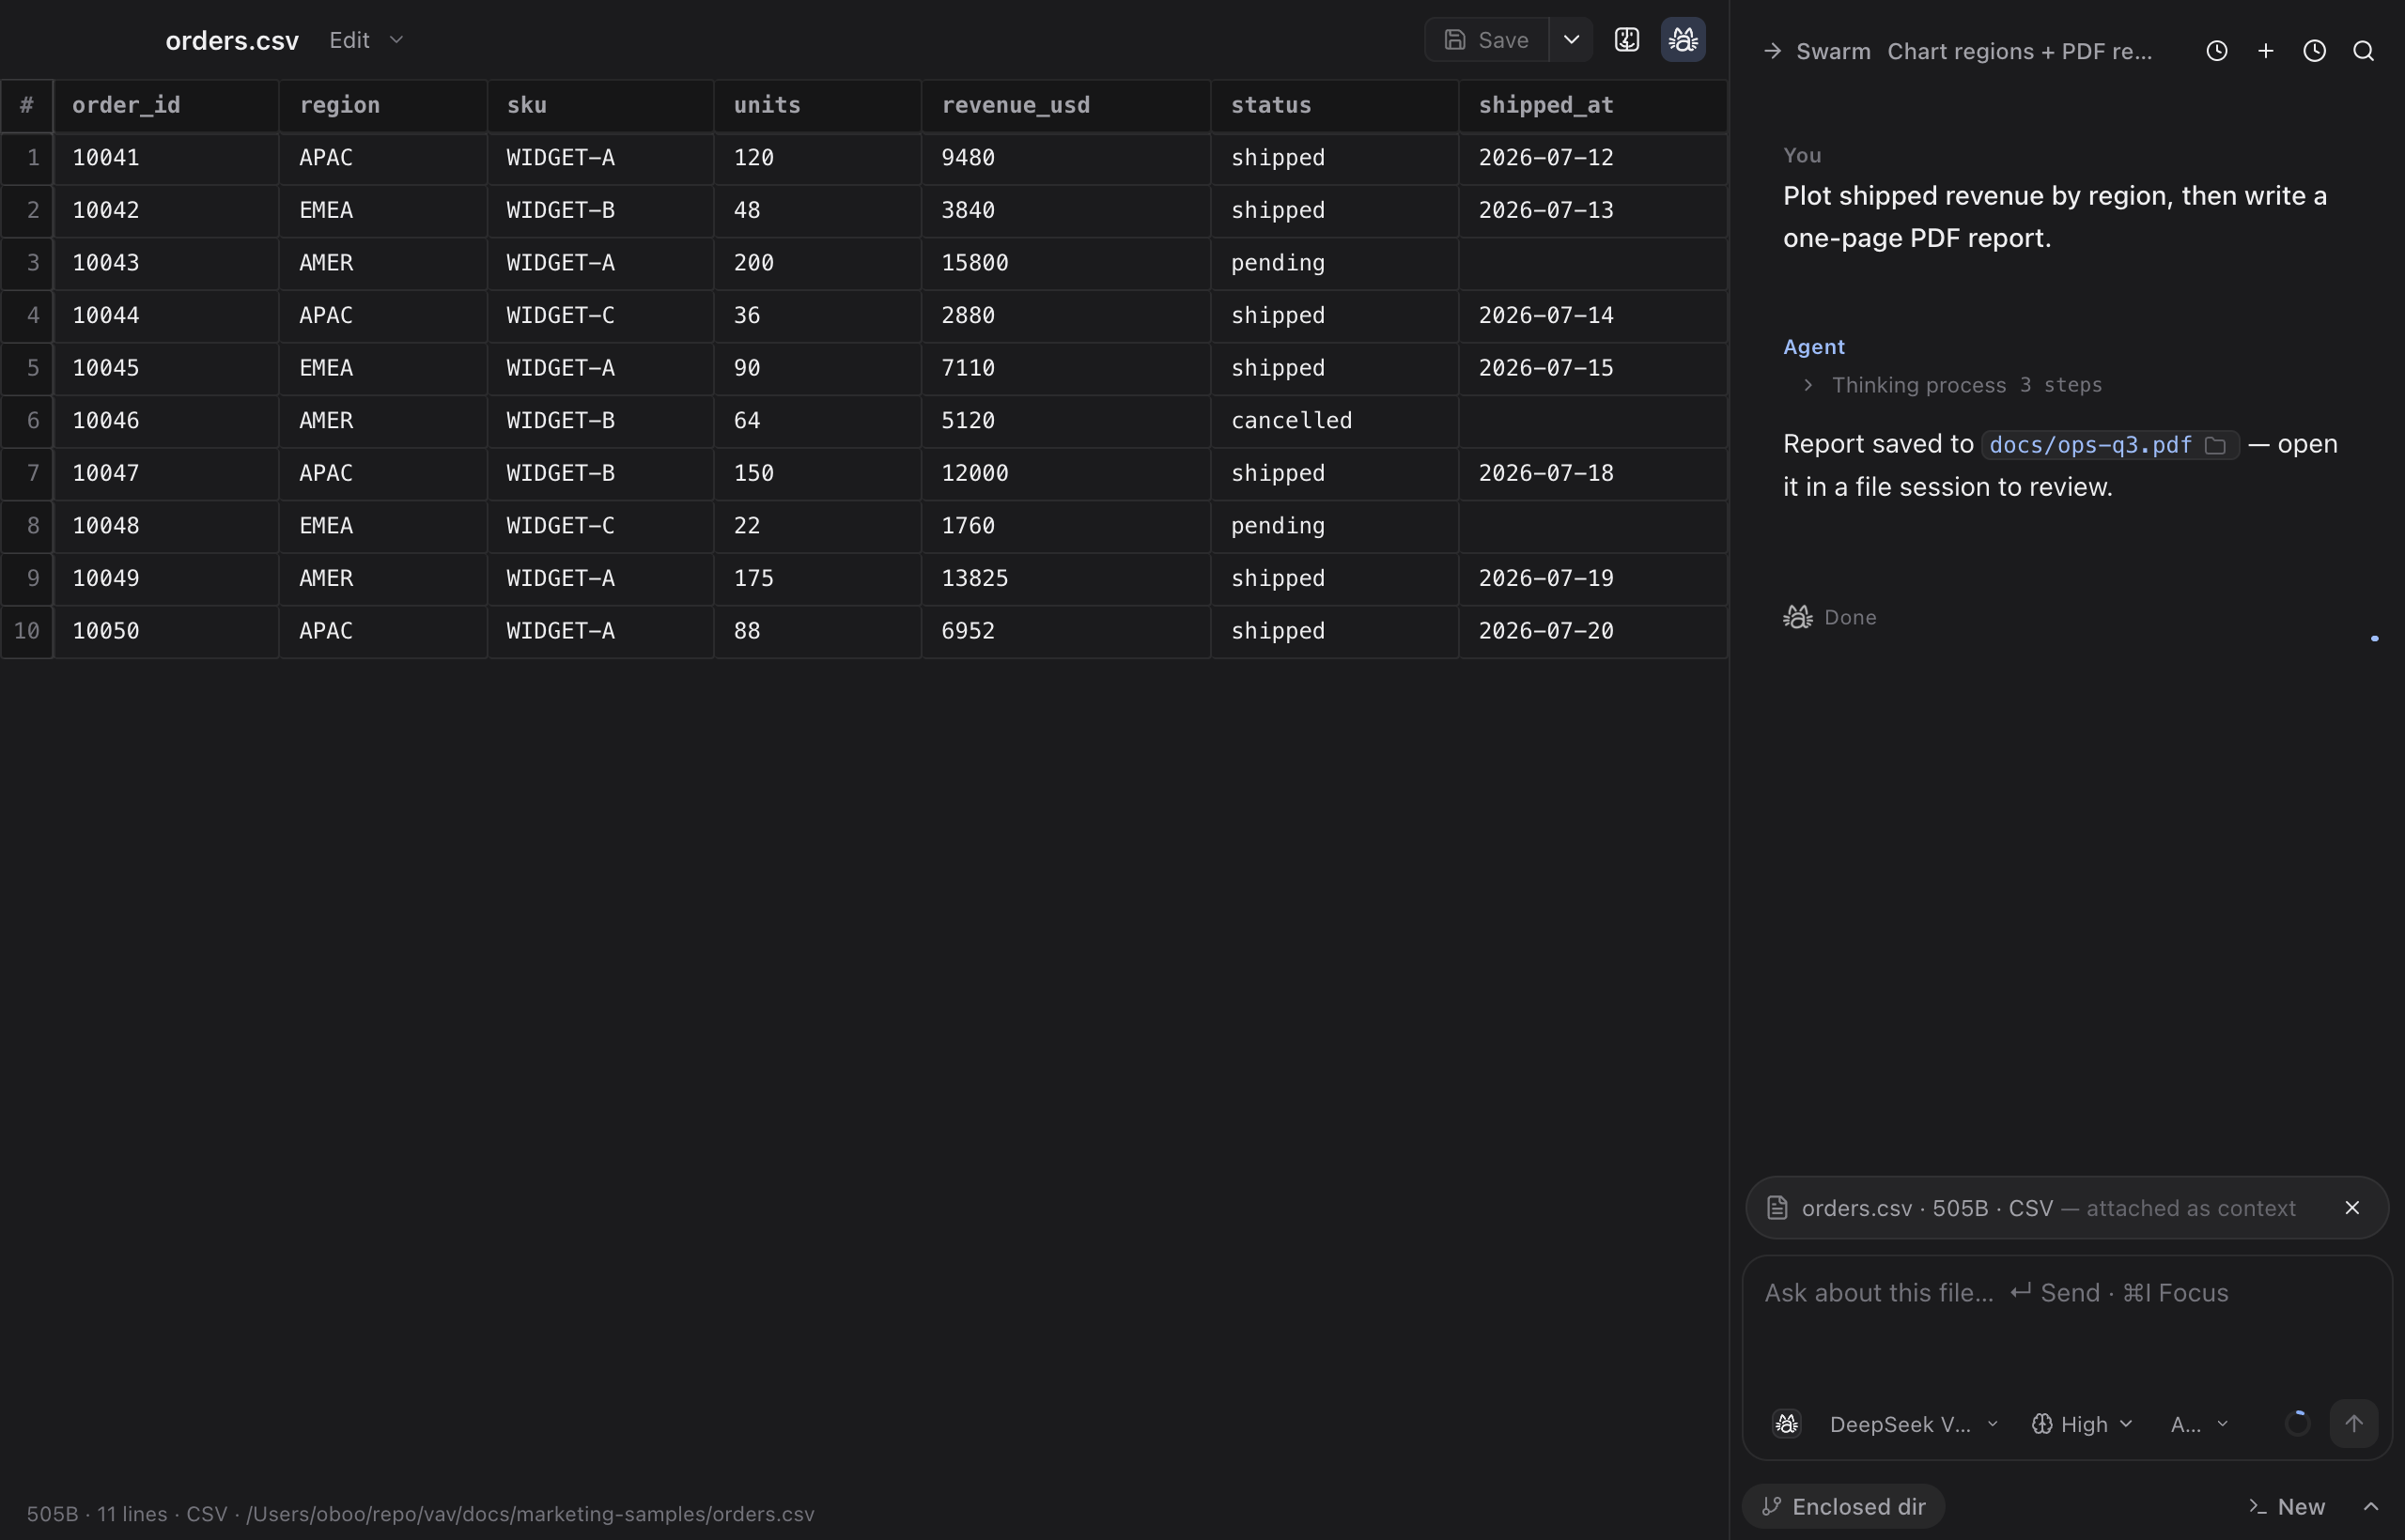
Task: Open the docs/ops-q3.pdf file link
Action: 2090,445
